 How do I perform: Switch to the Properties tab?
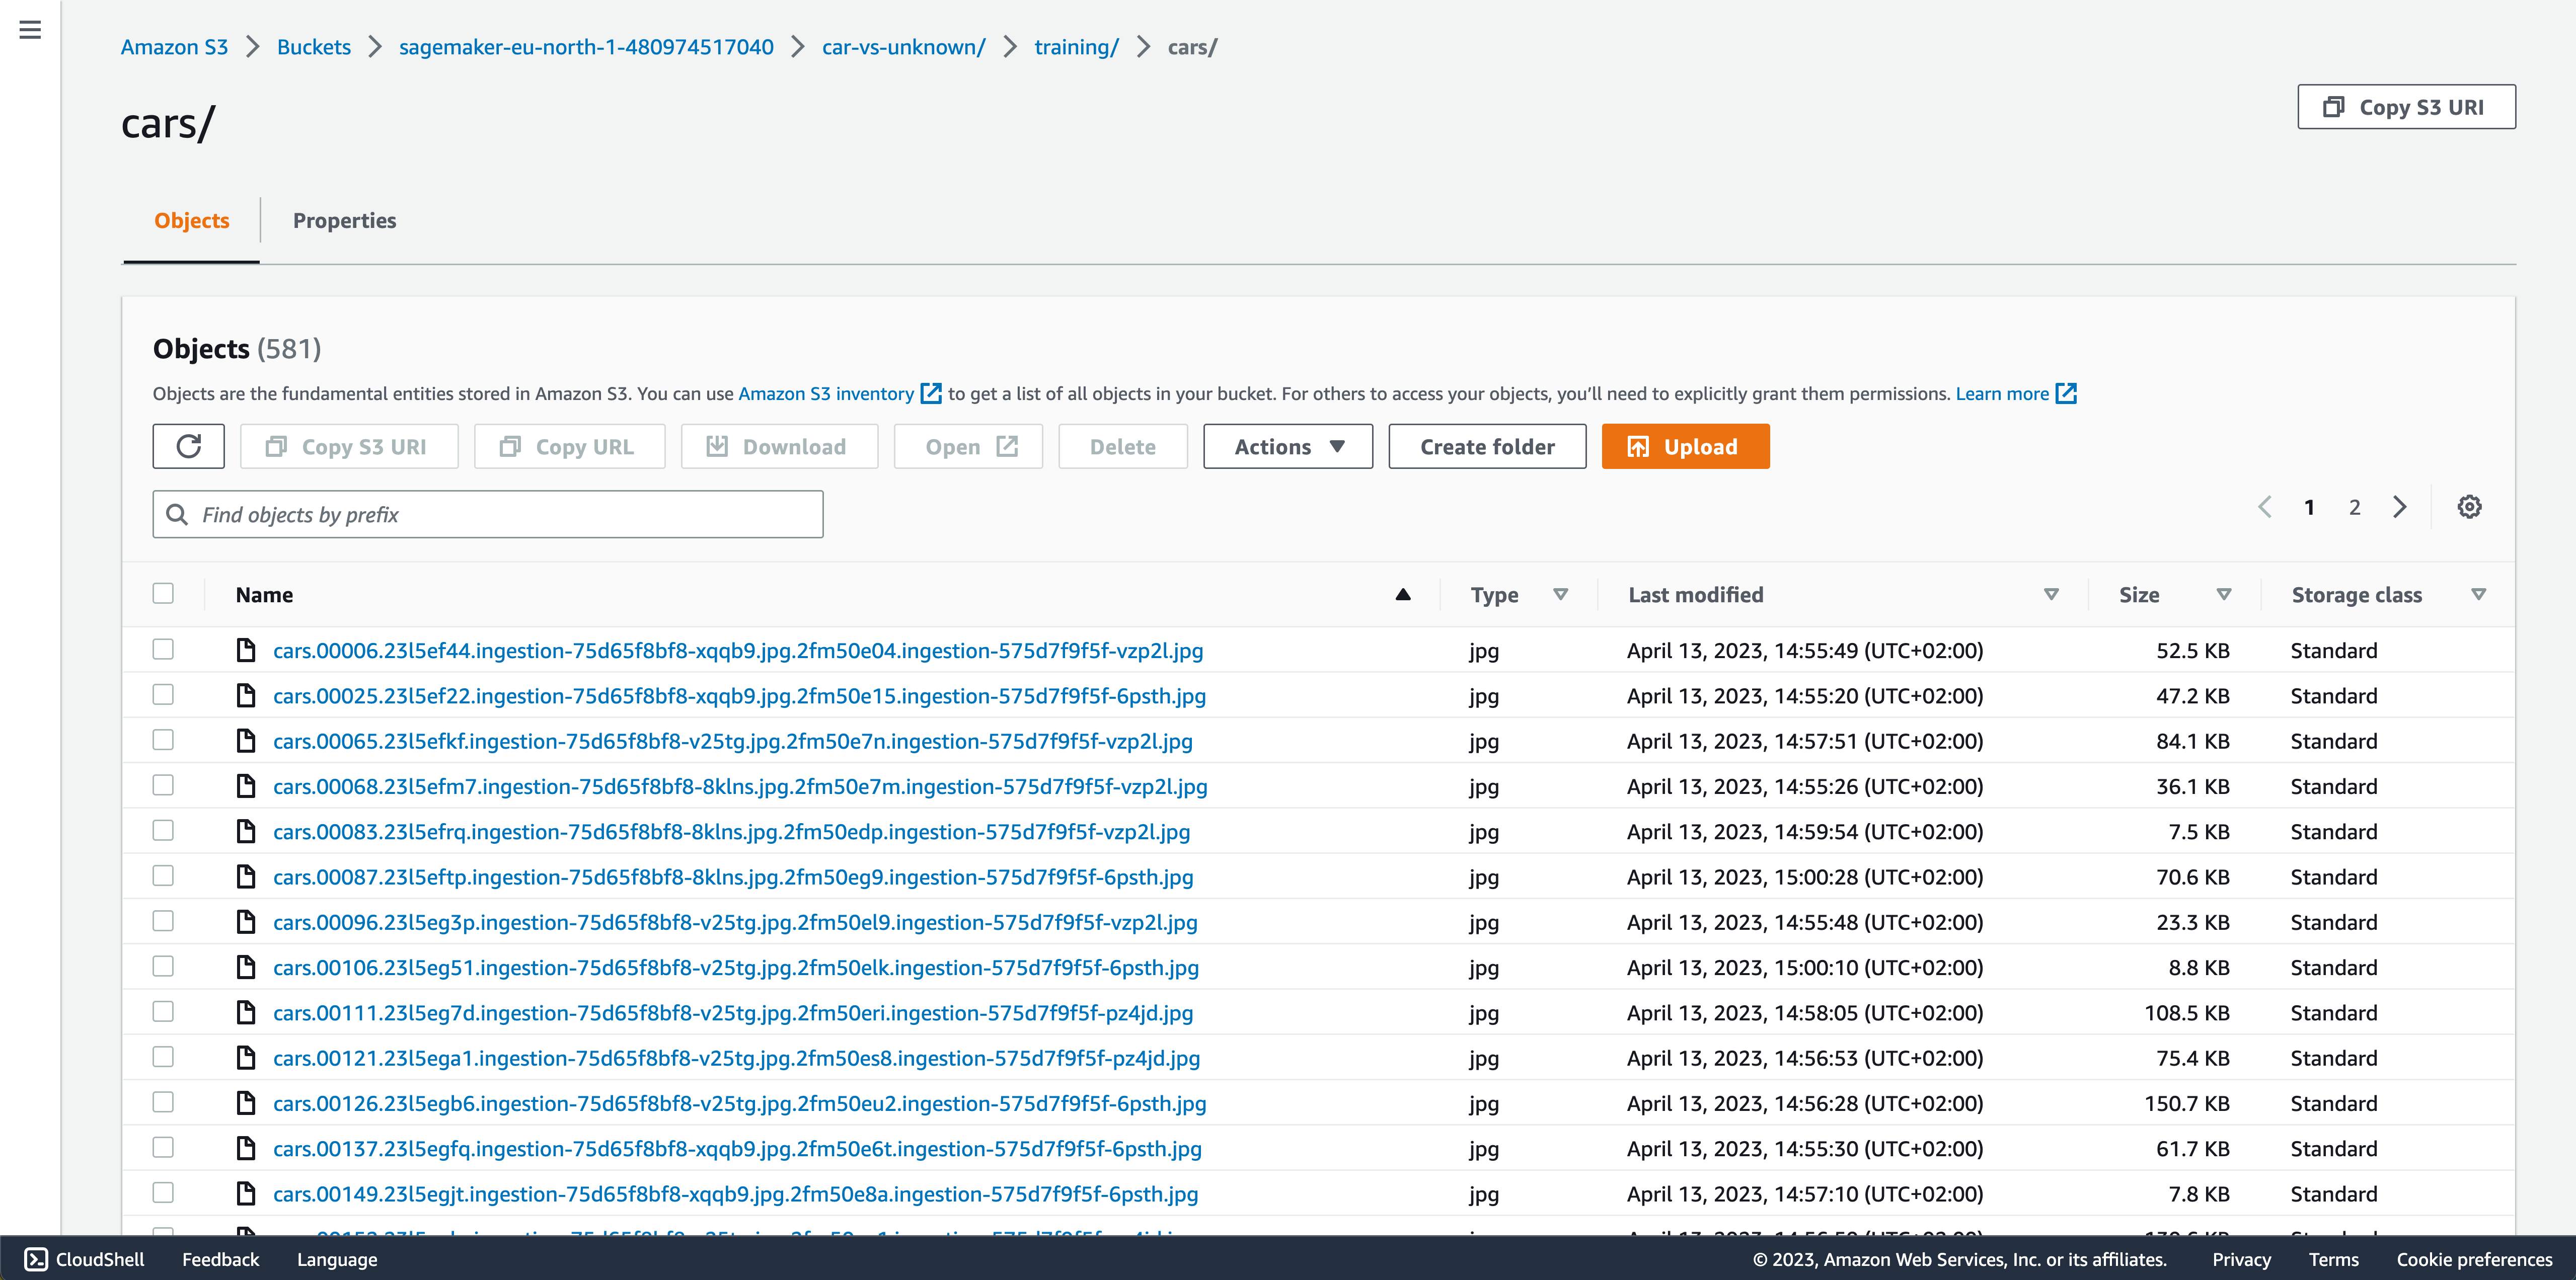[x=344, y=220]
